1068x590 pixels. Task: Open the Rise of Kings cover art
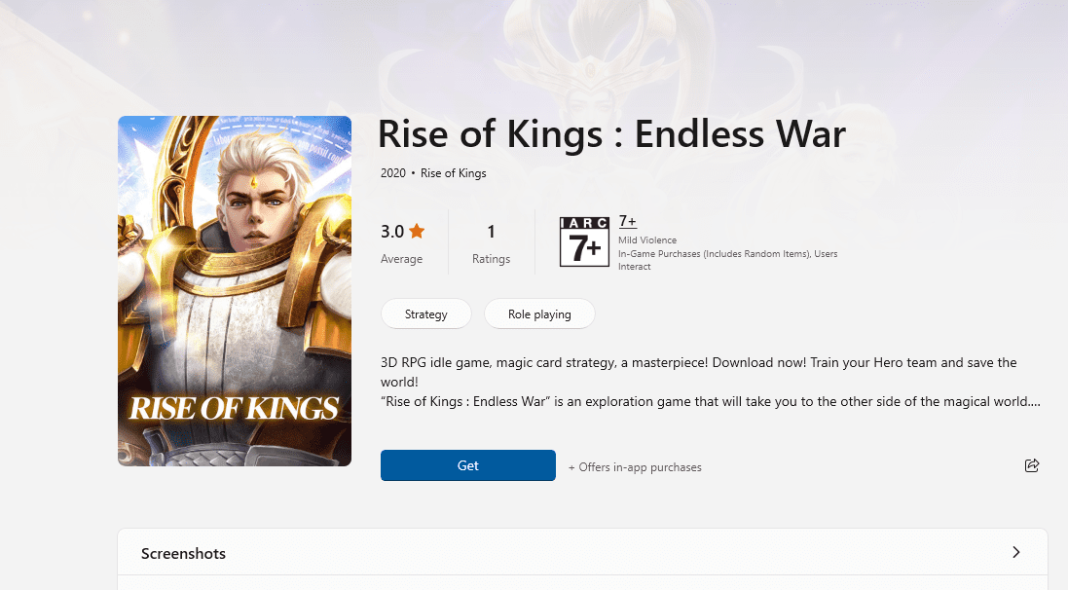235,290
